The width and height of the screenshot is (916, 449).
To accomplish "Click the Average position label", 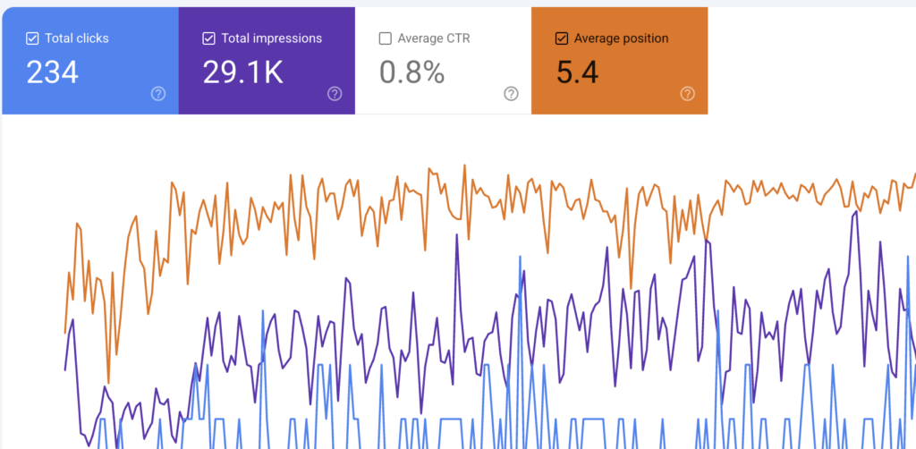I will (622, 39).
